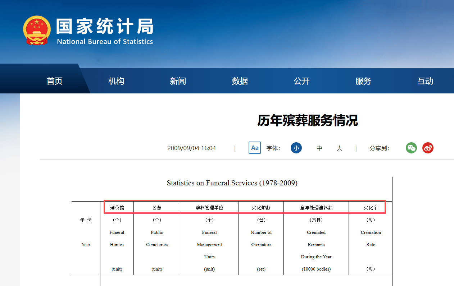454x286 pixels.
Task: Click the publish timestamp 2009/09/04 16:04
Action: coord(191,148)
